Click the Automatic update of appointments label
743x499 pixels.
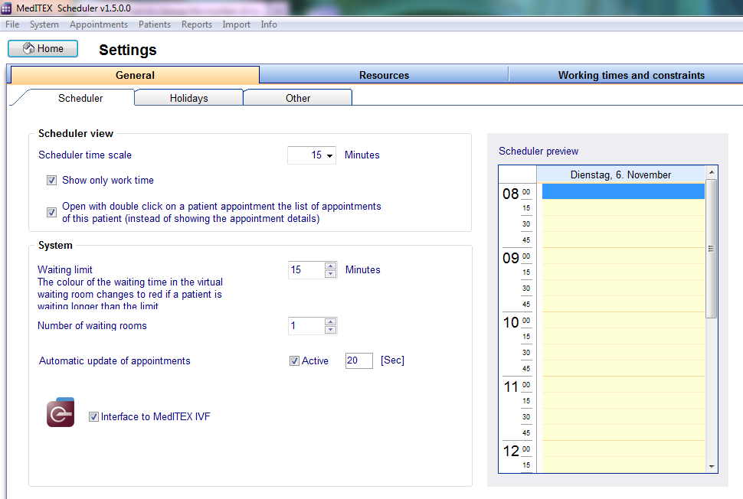click(x=115, y=360)
